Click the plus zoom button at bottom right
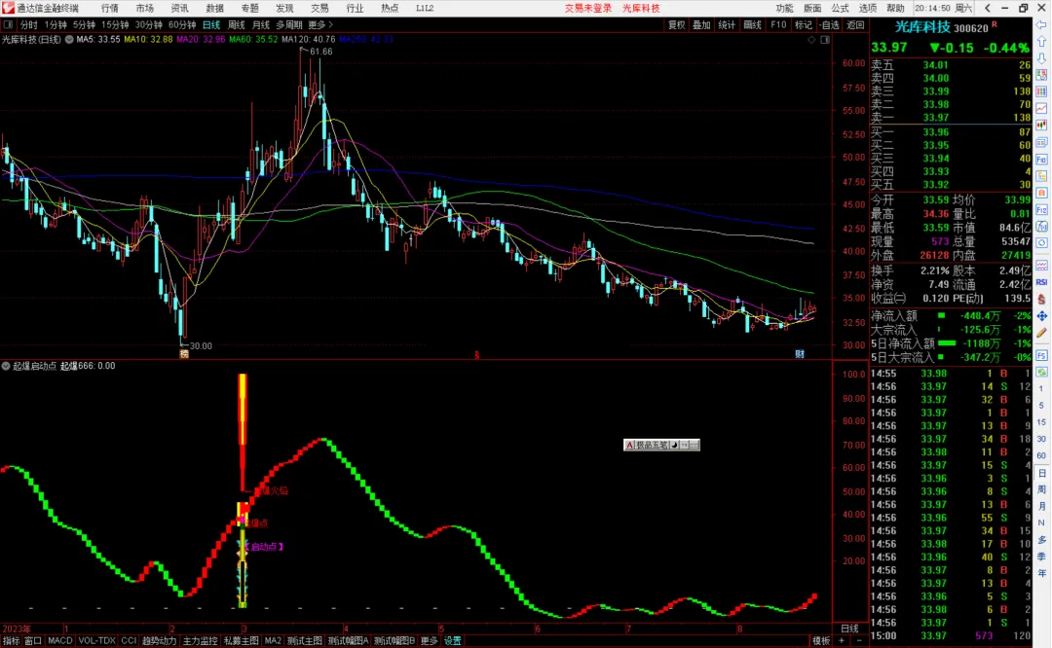This screenshot has width=1052, height=648. pos(842,640)
